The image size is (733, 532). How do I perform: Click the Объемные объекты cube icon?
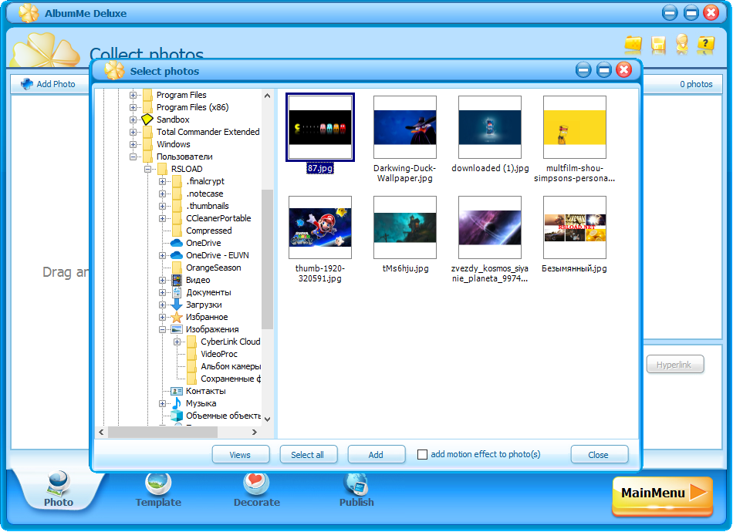(177, 416)
